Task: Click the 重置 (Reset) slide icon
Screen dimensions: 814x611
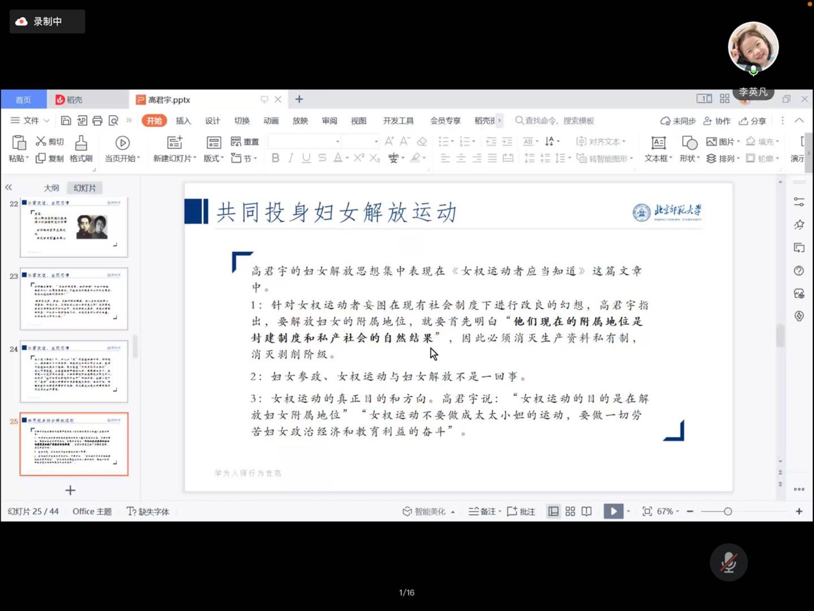Action: point(245,141)
